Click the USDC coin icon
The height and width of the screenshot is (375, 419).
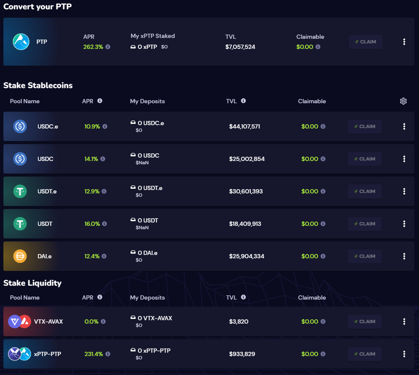coord(20,159)
